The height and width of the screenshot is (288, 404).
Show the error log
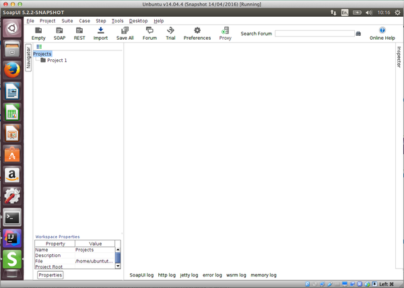tap(212, 275)
